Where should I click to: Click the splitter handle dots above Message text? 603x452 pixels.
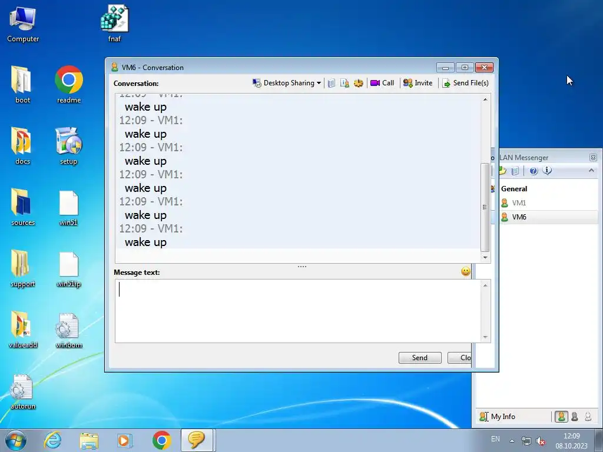tap(302, 267)
